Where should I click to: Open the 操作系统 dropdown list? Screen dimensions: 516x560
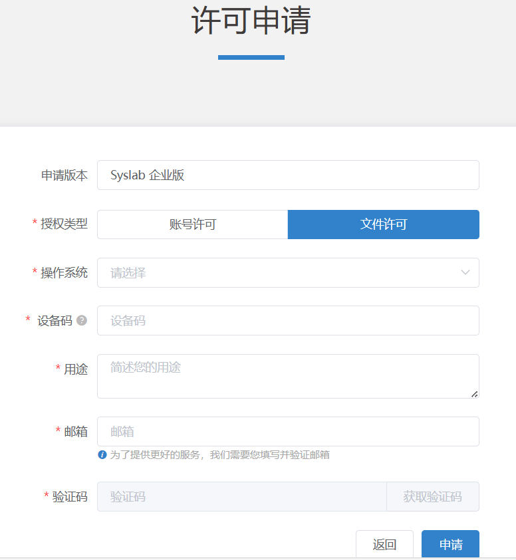pos(279,273)
